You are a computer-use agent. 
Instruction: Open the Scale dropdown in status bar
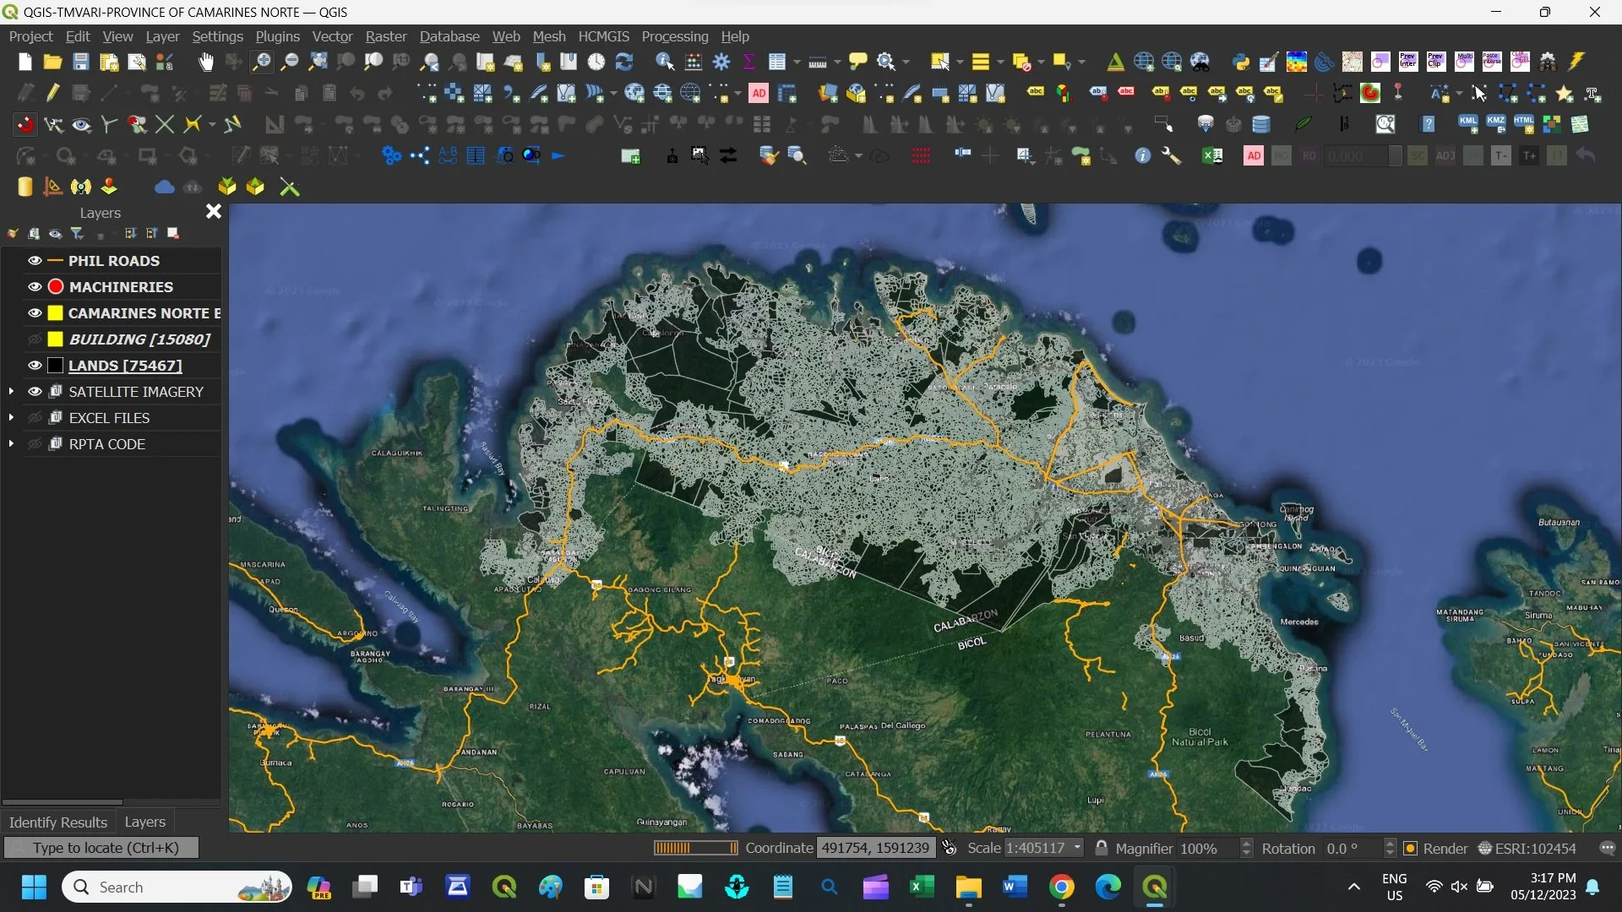1077,848
